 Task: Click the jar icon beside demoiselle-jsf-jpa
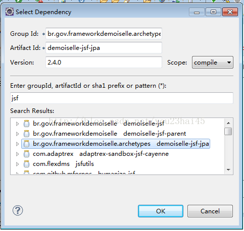[x=26, y=144]
